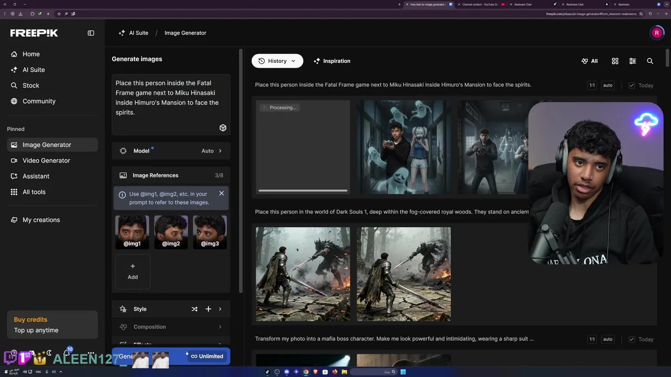This screenshot has width=671, height=377.
Task: Toggle the checkbox on Fatal Frame row
Action: point(632,85)
